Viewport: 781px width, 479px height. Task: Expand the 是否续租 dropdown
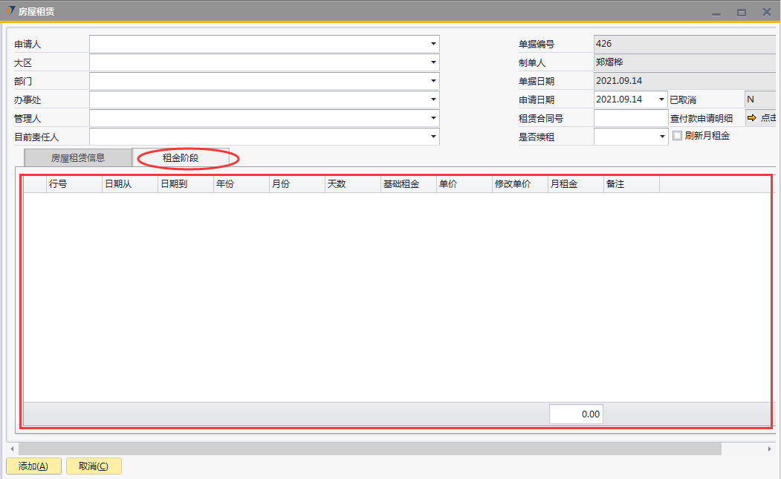pos(662,137)
